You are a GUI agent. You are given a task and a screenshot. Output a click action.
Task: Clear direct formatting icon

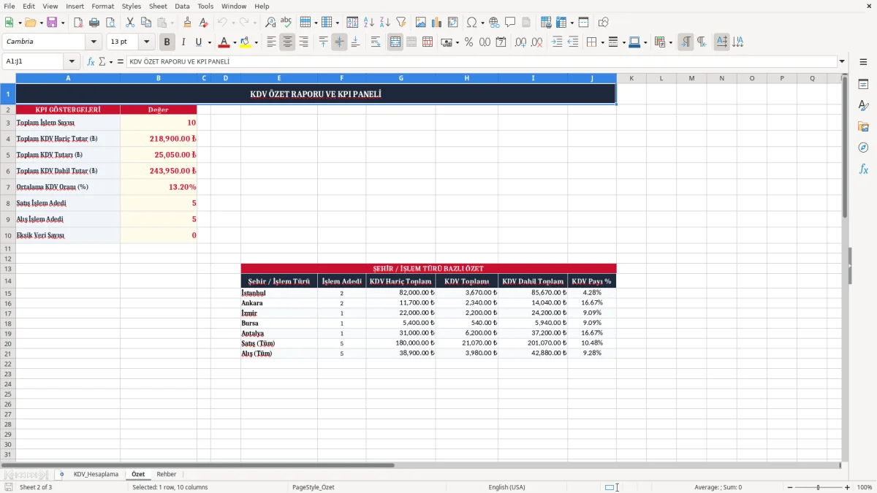point(203,23)
